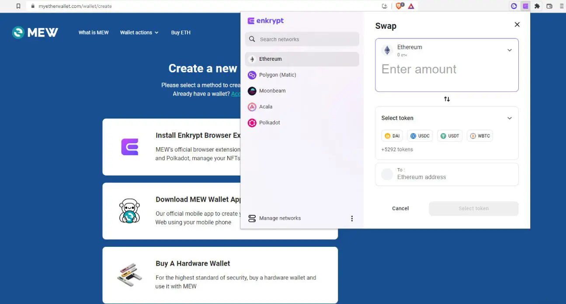Screen dimensions: 566x304
Task: Click the swap direction arrows icon
Action: [447, 99]
